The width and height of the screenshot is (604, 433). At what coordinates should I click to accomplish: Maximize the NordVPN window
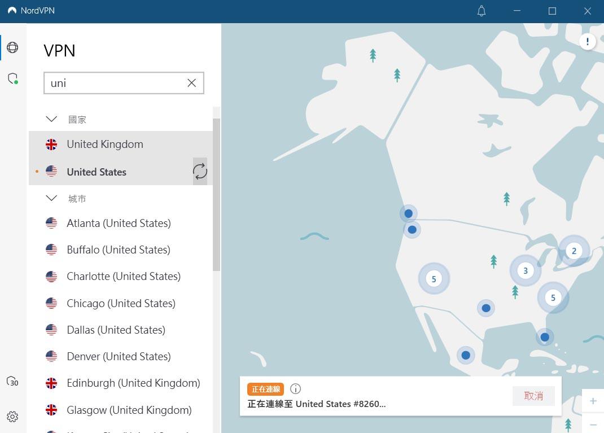pyautogui.click(x=552, y=11)
